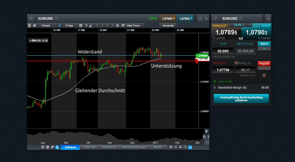Select the pencil drawing tool
This screenshot has width=295, height=162.
click(52, 147)
